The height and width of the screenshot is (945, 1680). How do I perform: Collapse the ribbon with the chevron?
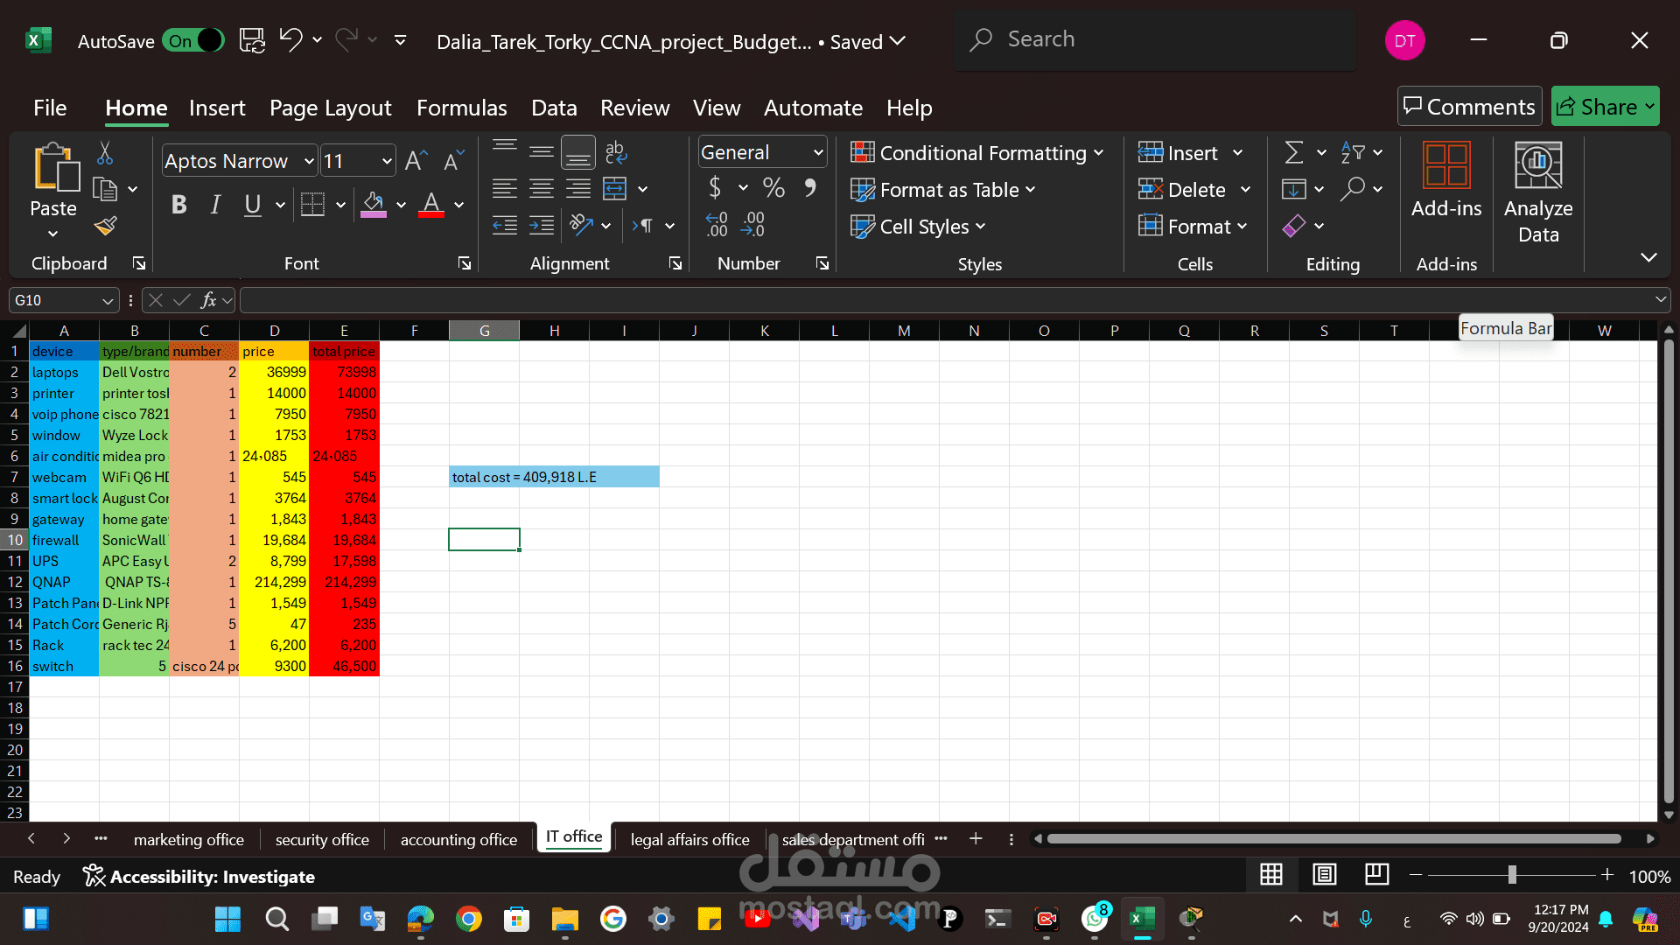tap(1648, 257)
